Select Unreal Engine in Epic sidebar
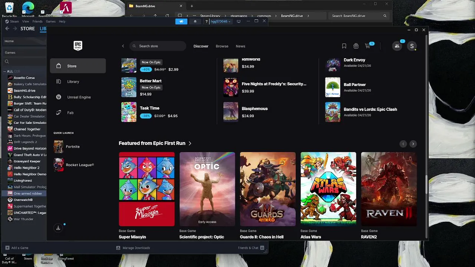Viewport: 475px width, 267px height. click(x=78, y=97)
